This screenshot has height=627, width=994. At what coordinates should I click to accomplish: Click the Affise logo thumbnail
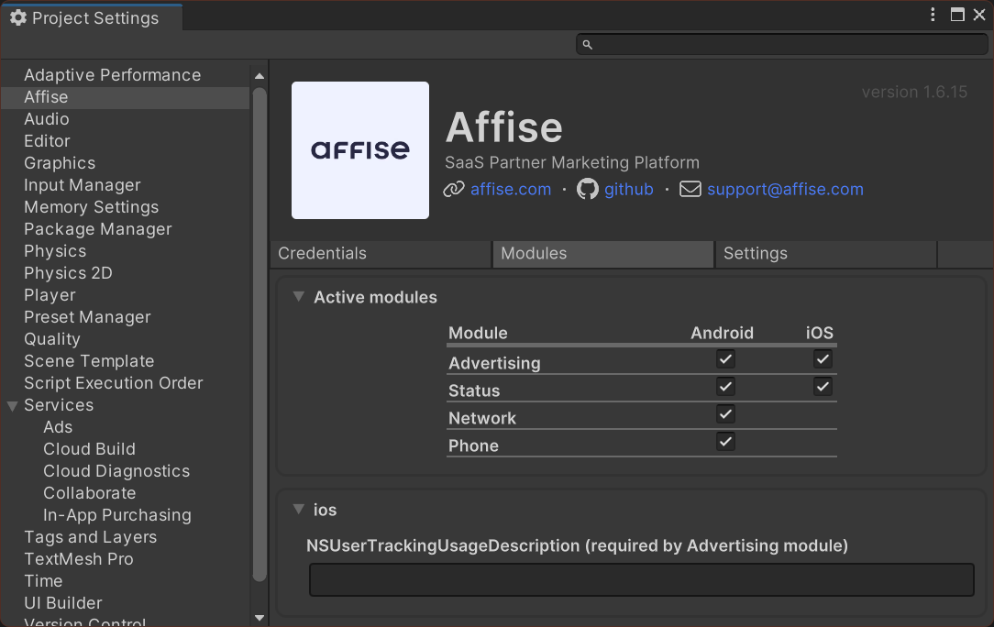click(359, 149)
